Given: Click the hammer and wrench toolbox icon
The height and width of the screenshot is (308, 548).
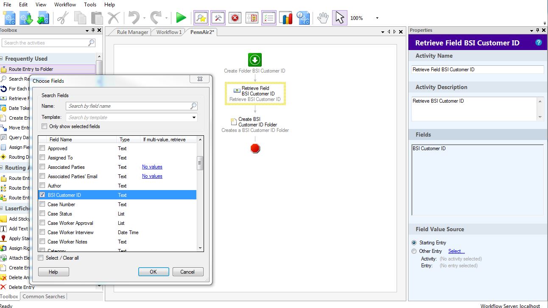Looking at the screenshot, I should pyautogui.click(x=218, y=18).
